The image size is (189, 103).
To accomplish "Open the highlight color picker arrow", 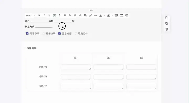I will (x=112, y=15).
